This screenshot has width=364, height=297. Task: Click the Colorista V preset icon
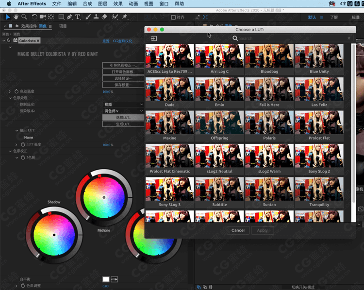15,40
